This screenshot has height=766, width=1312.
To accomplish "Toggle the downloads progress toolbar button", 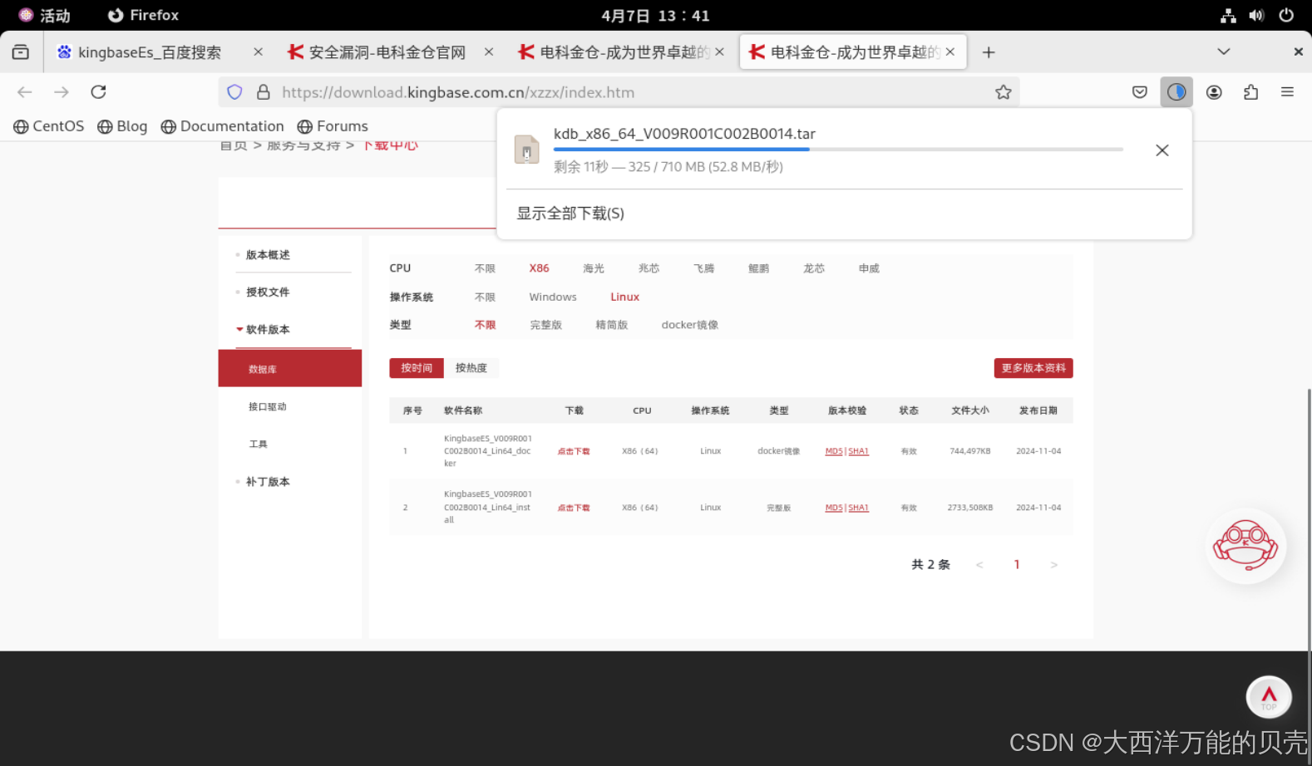I will click(1176, 92).
